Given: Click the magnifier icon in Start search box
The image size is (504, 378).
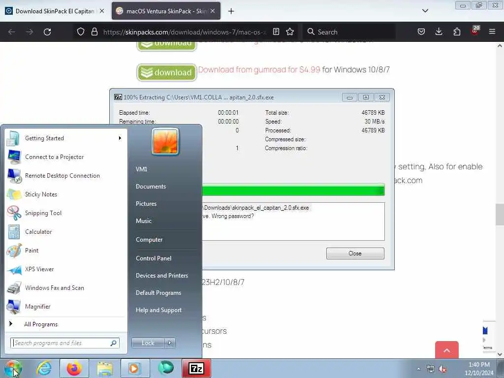Looking at the screenshot, I should pyautogui.click(x=114, y=343).
